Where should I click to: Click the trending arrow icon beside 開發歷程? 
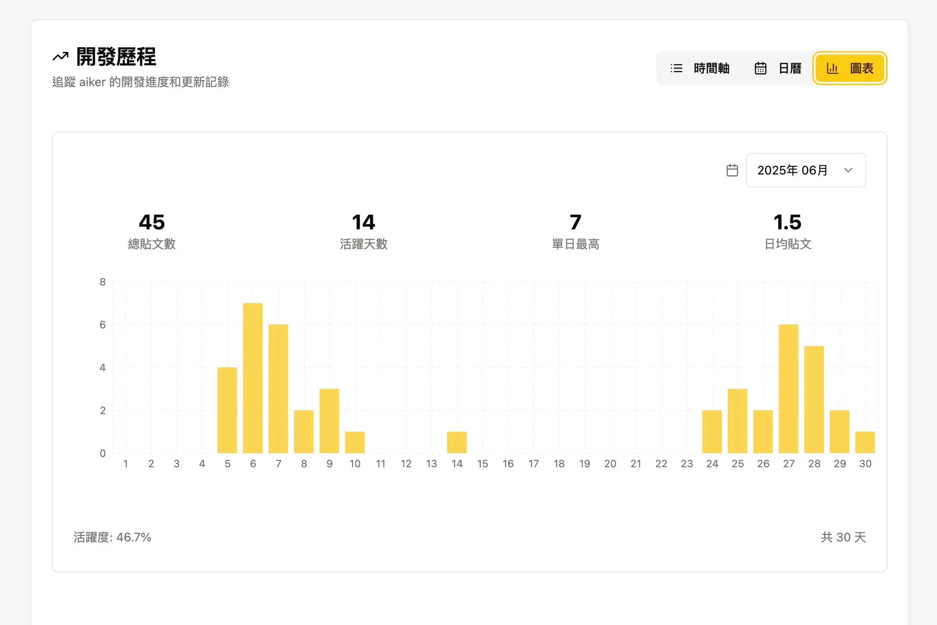pyautogui.click(x=60, y=56)
